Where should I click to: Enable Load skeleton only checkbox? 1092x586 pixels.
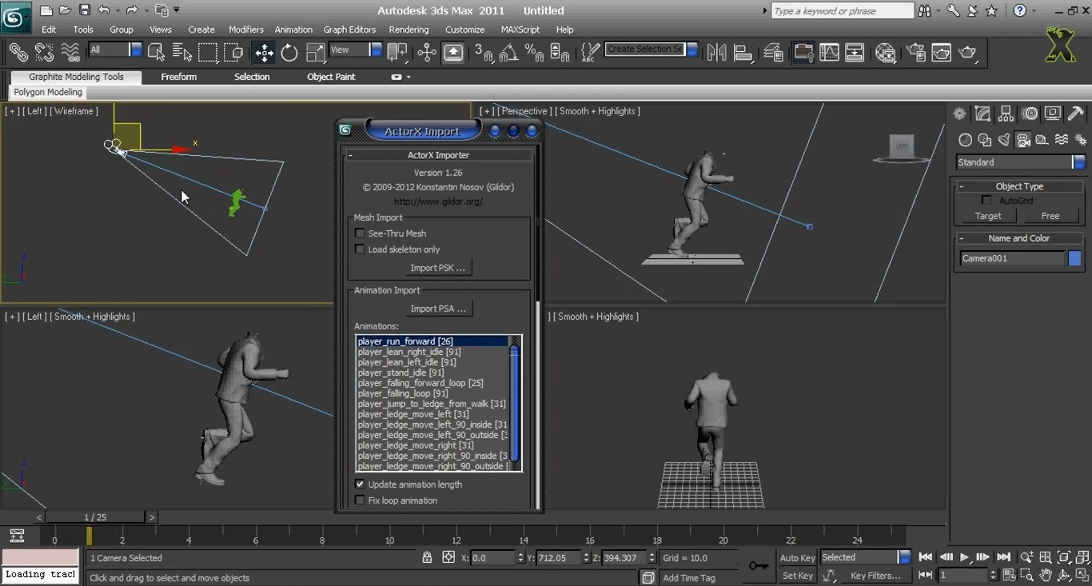(360, 249)
